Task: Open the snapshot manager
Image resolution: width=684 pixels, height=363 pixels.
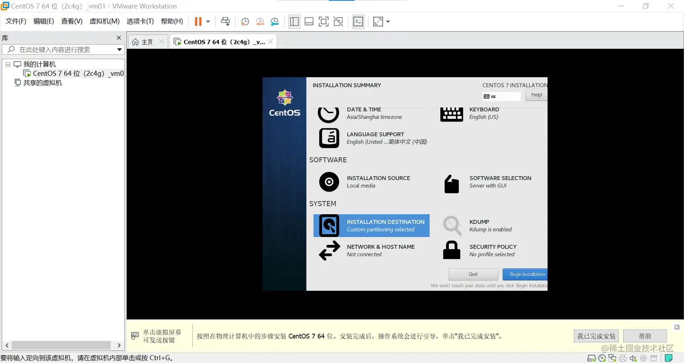Action: [x=275, y=21]
